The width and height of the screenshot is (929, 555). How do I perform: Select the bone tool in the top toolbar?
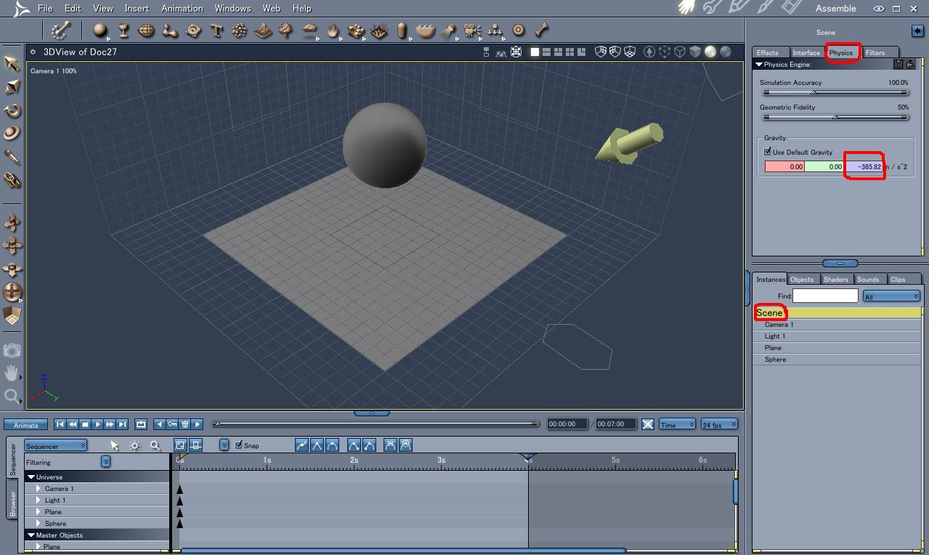541,31
